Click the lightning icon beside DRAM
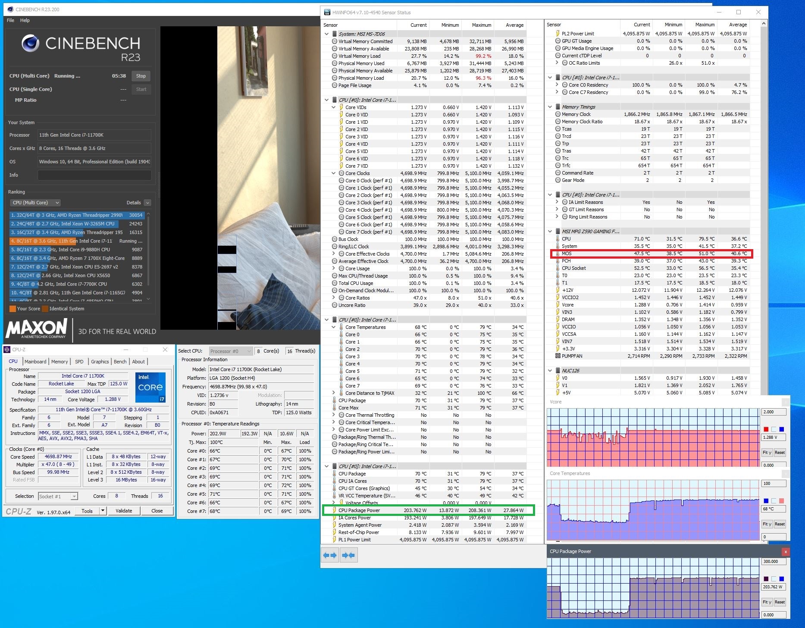Viewport: 805px width, 628px height. tap(558, 319)
